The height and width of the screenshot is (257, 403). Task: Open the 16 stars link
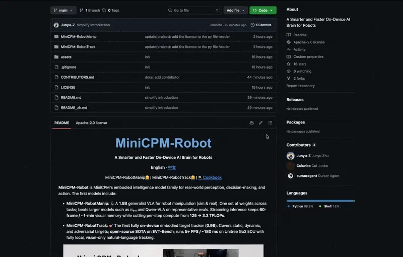300,64
